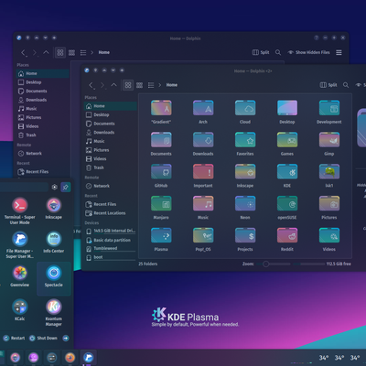
Task: Click Dolphin icon in the taskbar
Action: [x=88, y=357]
